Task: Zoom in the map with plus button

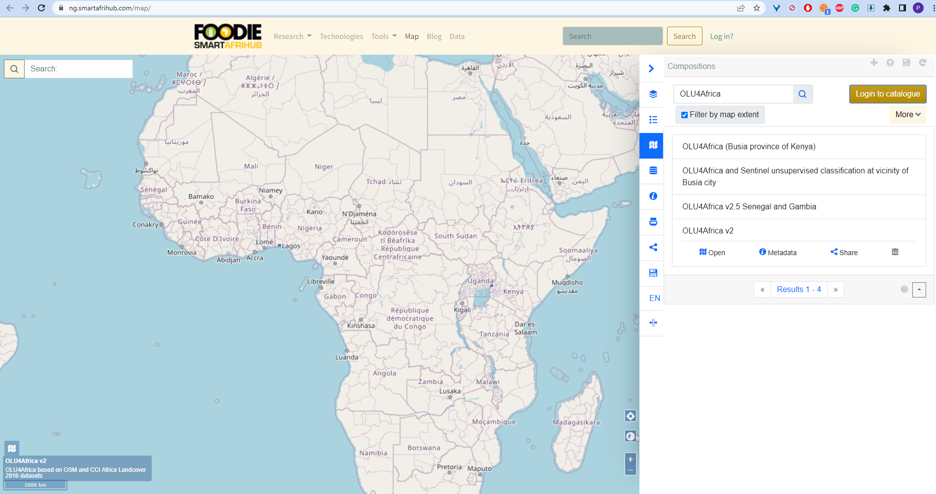Action: coord(631,459)
